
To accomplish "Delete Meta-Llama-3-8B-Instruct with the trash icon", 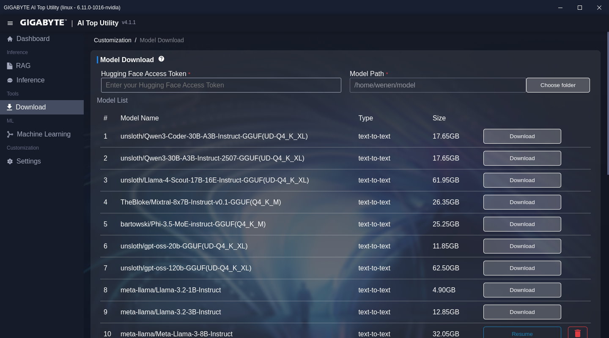I will click(x=577, y=333).
